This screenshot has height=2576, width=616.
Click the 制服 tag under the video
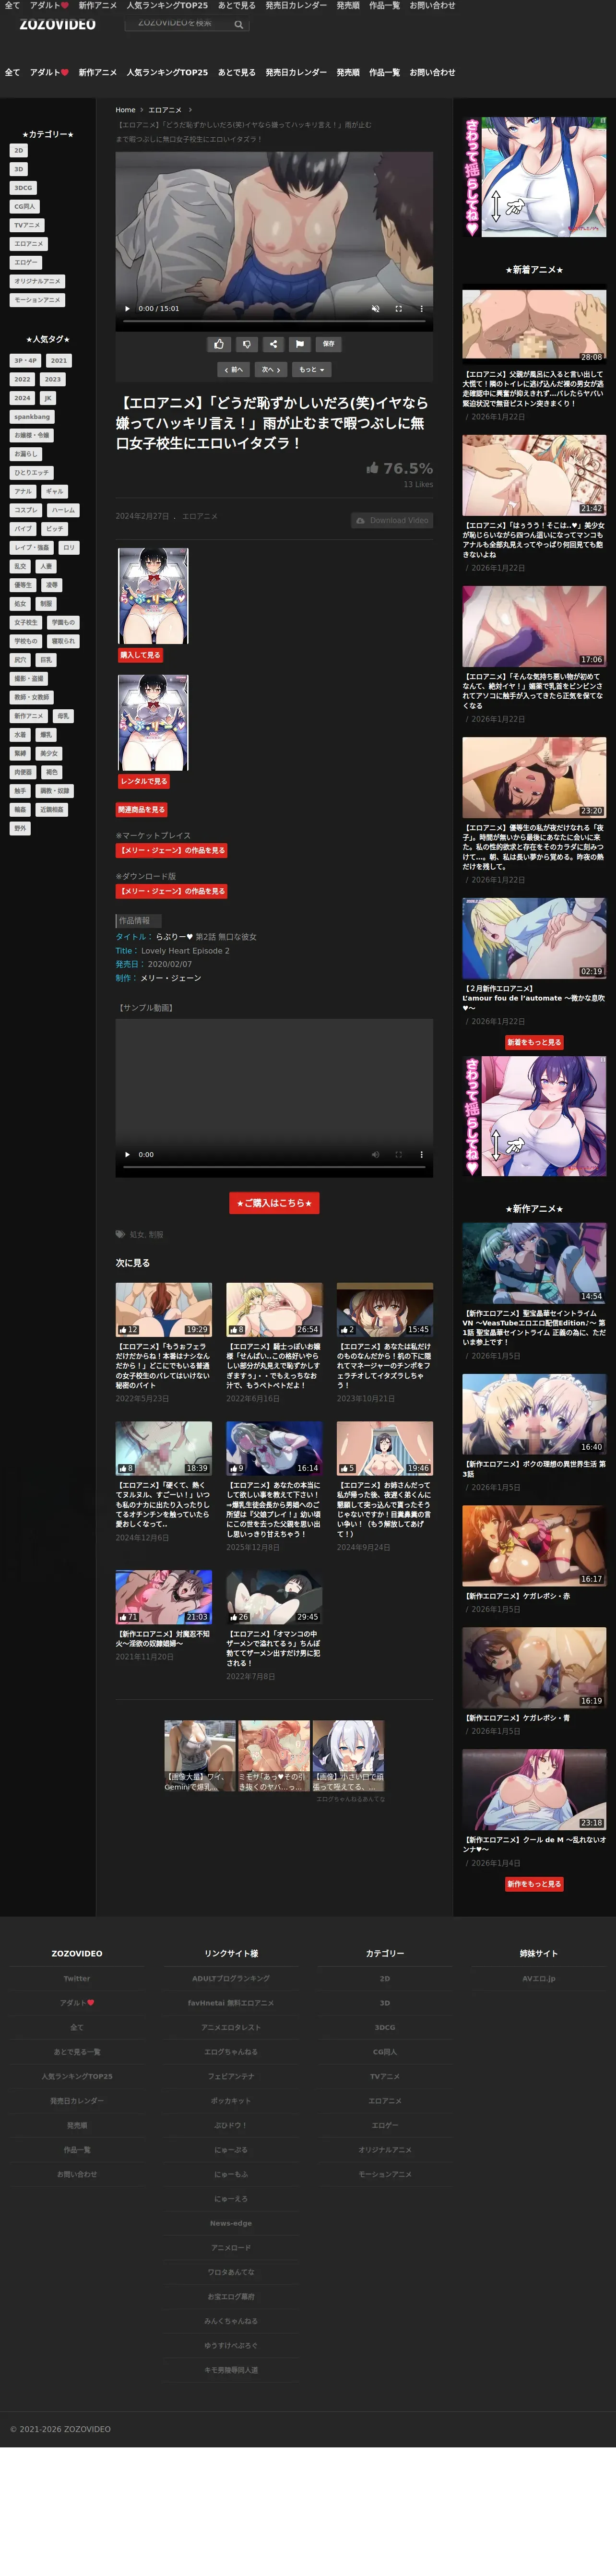click(x=156, y=1235)
